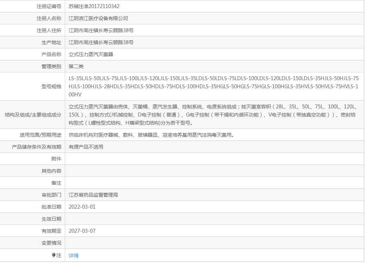Select the intended use text 供临床机构对医疗器械
Image resolution: width=365 pixels, height=263 pixels.
[x=151, y=135]
